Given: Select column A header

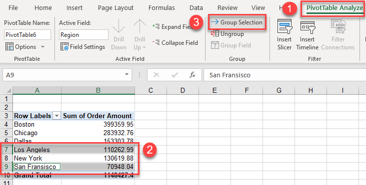Looking at the screenshot, I should click(x=37, y=90).
